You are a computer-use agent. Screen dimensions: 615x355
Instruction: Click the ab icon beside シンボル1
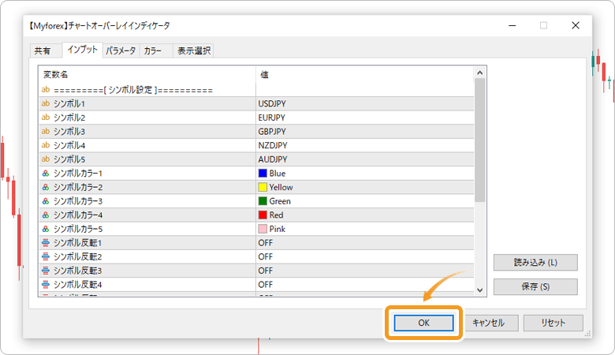(46, 103)
